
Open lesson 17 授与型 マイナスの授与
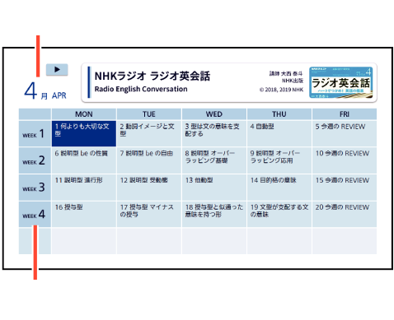149,214
